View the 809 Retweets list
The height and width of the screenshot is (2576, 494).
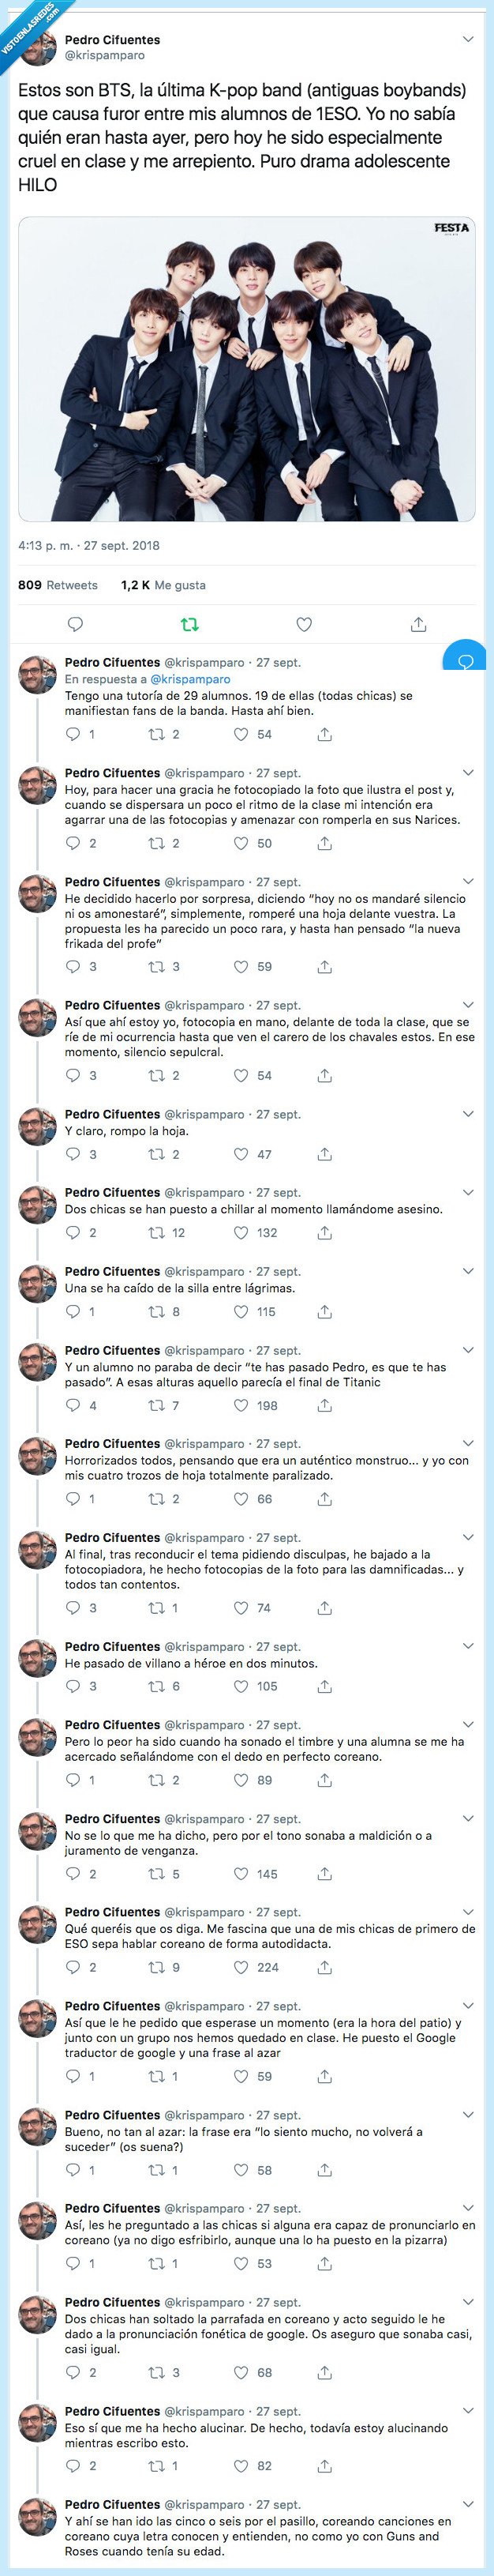tap(58, 585)
